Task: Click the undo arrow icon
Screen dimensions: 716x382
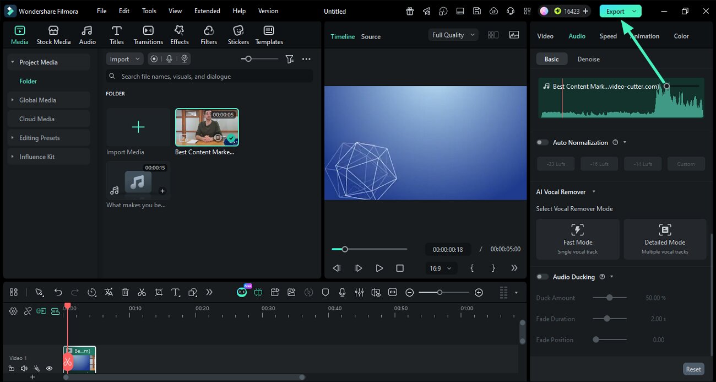Action: pos(58,292)
